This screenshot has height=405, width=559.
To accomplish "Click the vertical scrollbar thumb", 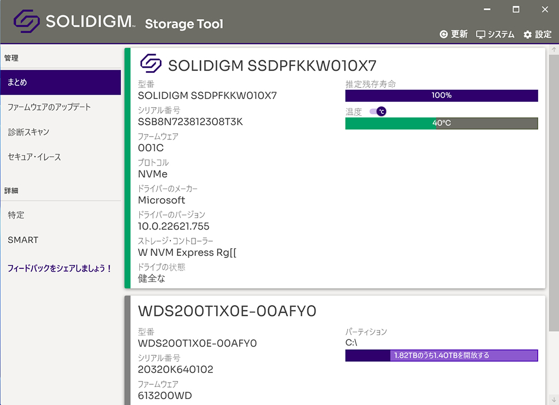I will point(554,193).
